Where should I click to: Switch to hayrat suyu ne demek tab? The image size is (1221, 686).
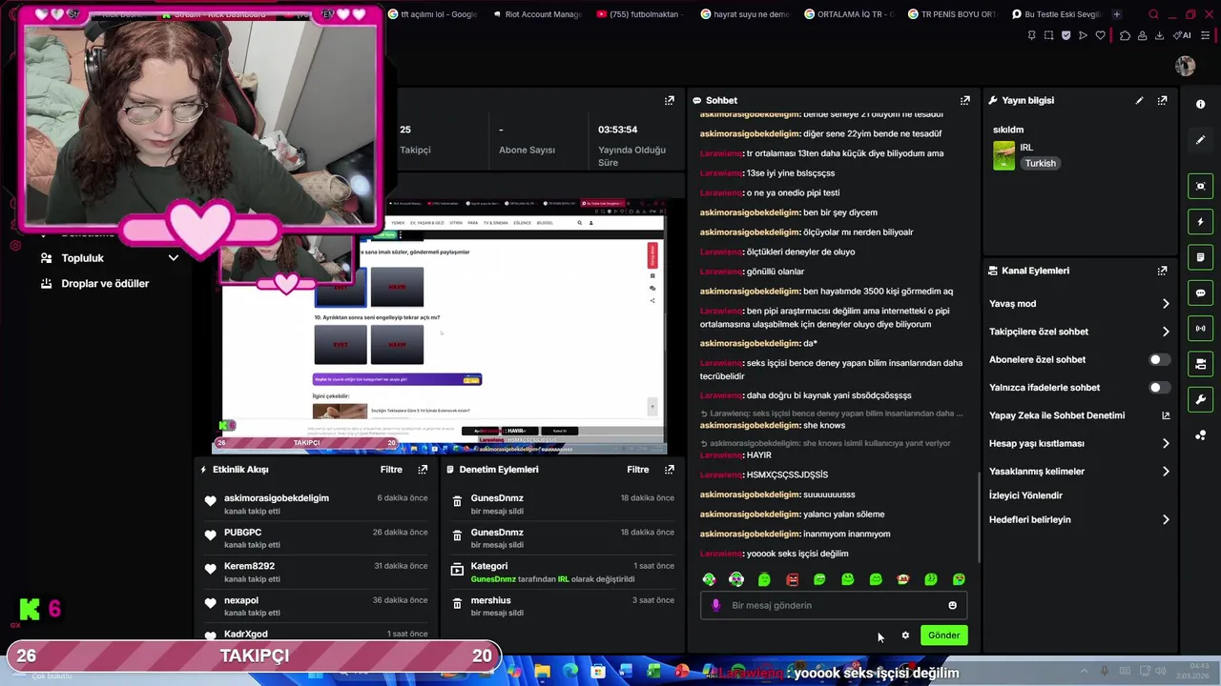746,14
